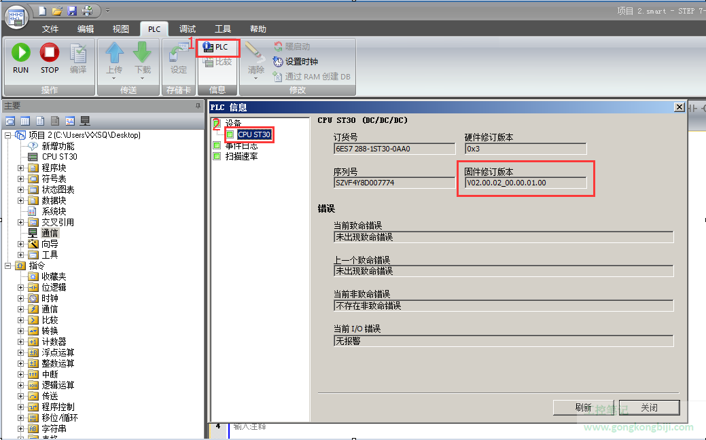Collapse the 指令 instruction tree
The height and width of the screenshot is (440, 706).
pos(7,265)
